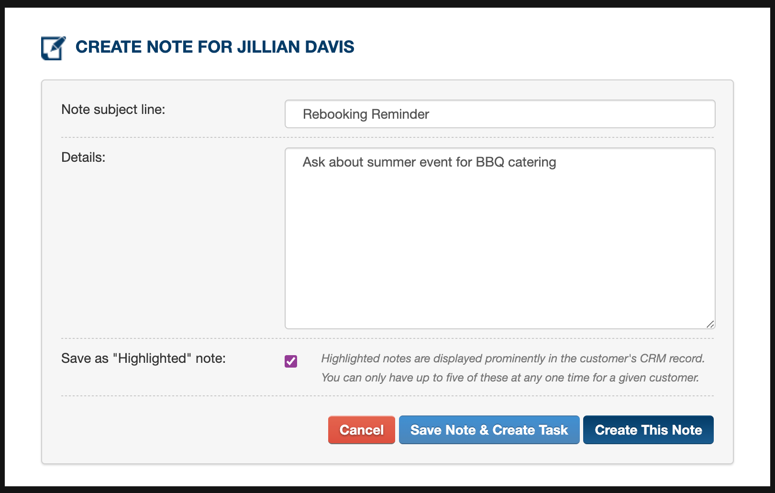The height and width of the screenshot is (493, 775).
Task: Click the Save as "Highlighted" note label
Action: [144, 359]
